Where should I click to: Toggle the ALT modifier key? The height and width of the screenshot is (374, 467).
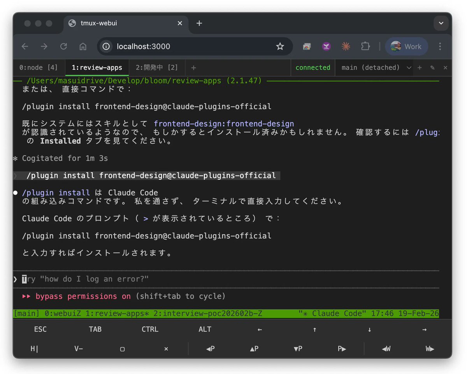(205, 329)
